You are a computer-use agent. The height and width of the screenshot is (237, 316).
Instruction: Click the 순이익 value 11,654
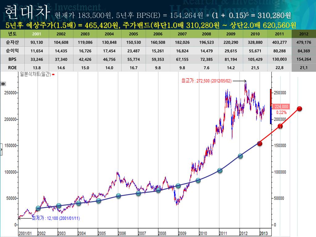point(37,51)
